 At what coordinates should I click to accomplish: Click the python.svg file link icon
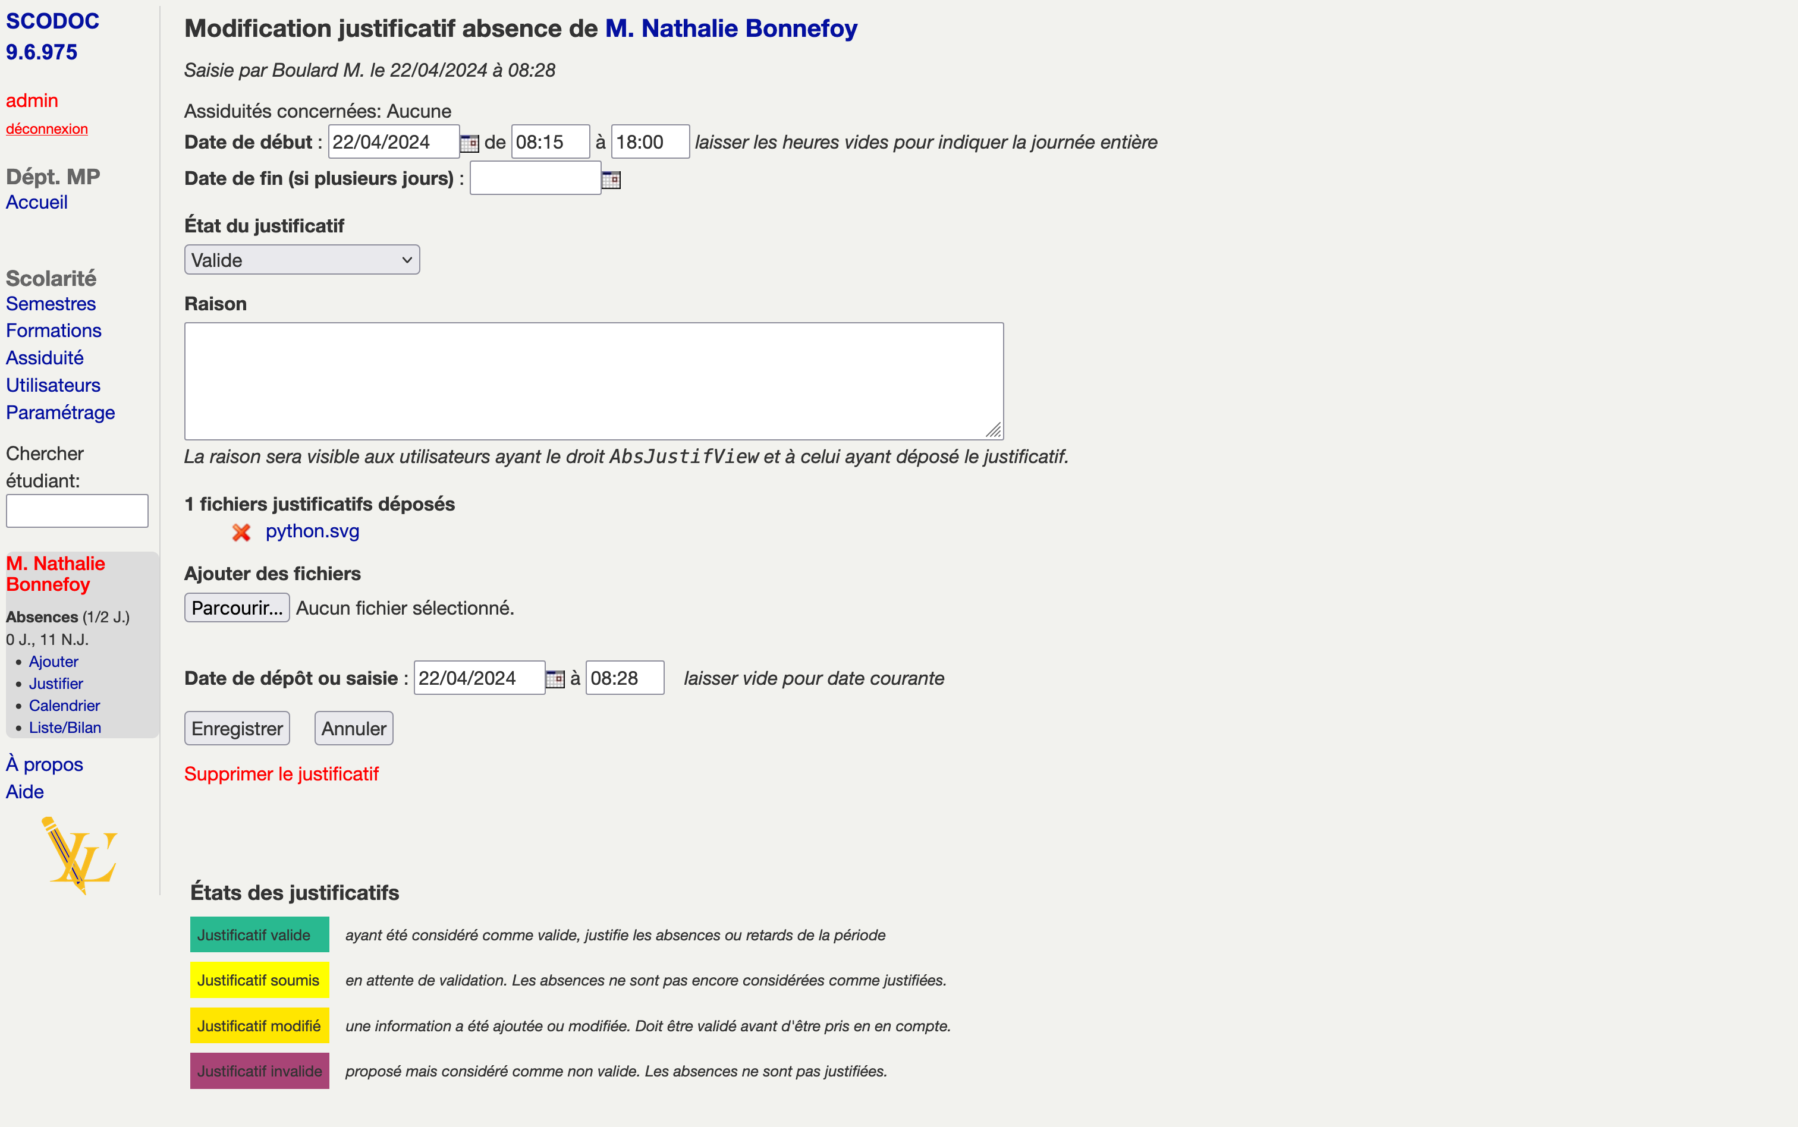point(310,531)
